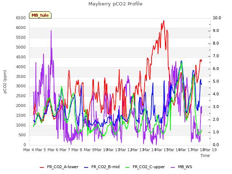232x174 pixels.
Task: Click the 6500 left axis tick
Action: (21, 18)
